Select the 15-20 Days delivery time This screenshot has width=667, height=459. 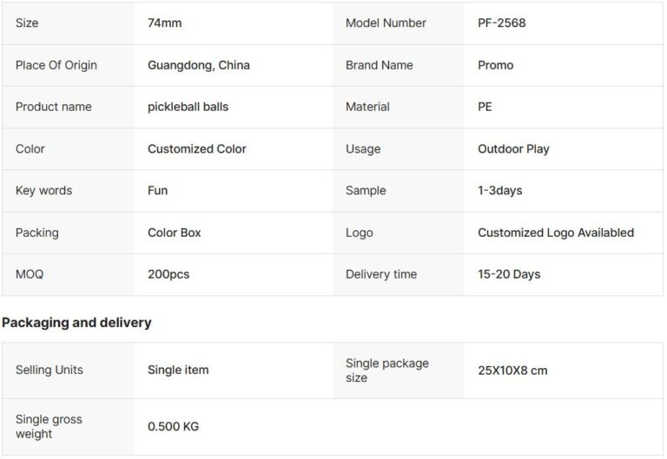click(509, 274)
